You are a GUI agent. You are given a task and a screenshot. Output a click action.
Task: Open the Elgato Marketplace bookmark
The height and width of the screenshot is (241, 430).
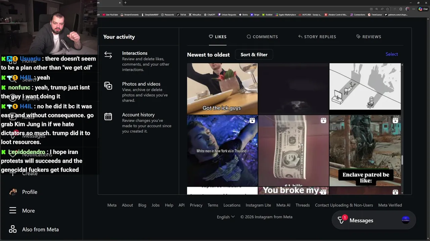coord(286,15)
